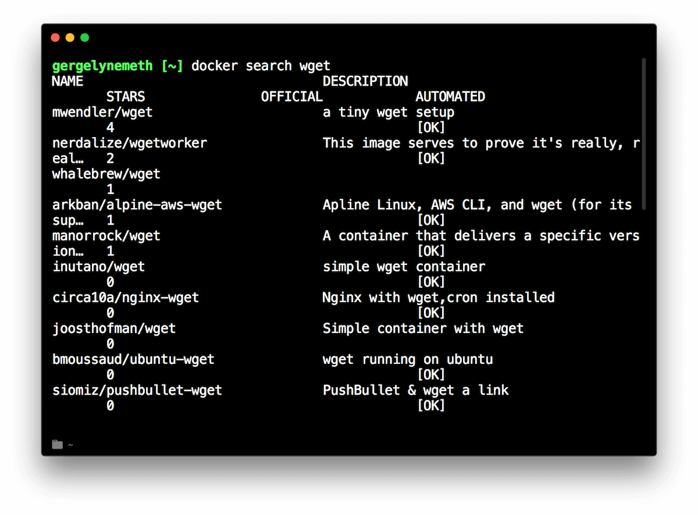Click the docker search wget command text
Image resolution: width=698 pixels, height=515 pixels.
(x=262, y=66)
